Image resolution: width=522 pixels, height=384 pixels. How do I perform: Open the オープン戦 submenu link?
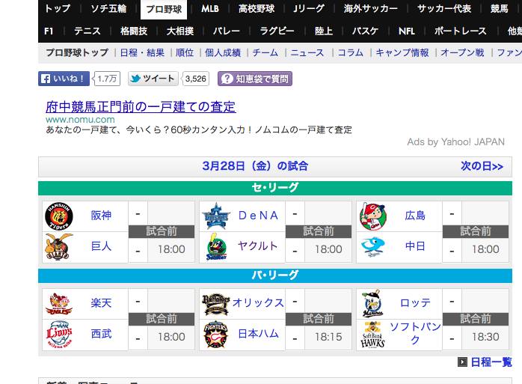coord(462,52)
